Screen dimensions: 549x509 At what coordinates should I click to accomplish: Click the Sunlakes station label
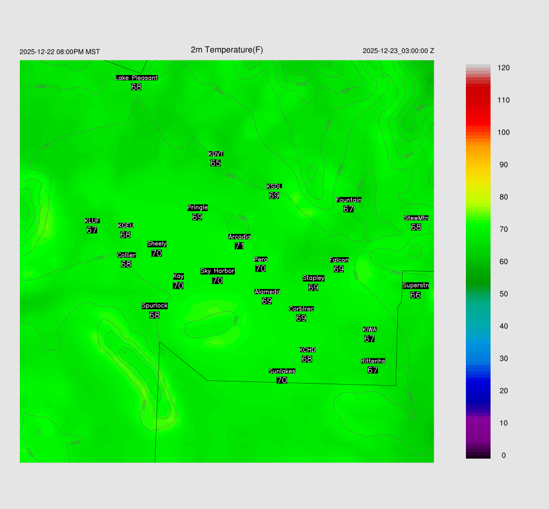point(282,371)
